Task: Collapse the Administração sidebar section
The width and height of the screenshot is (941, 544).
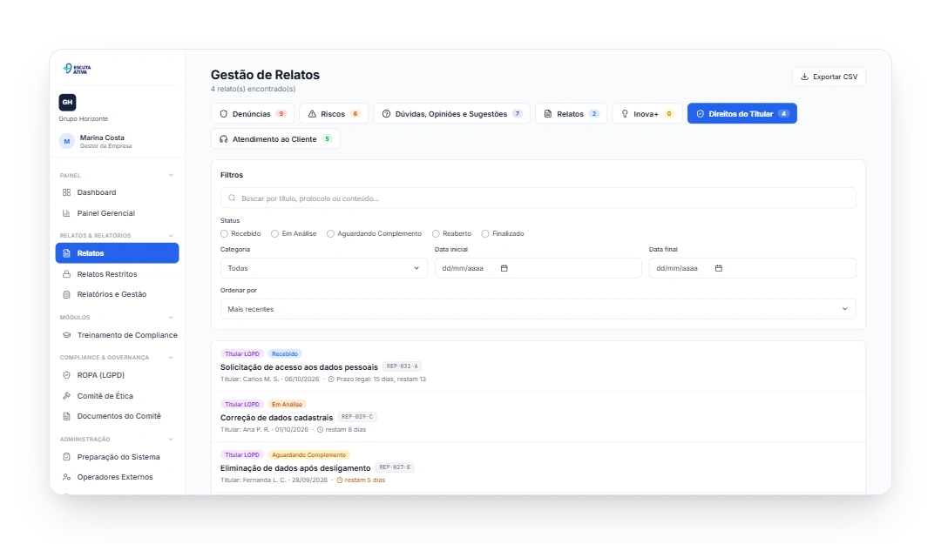Action: tap(171, 440)
